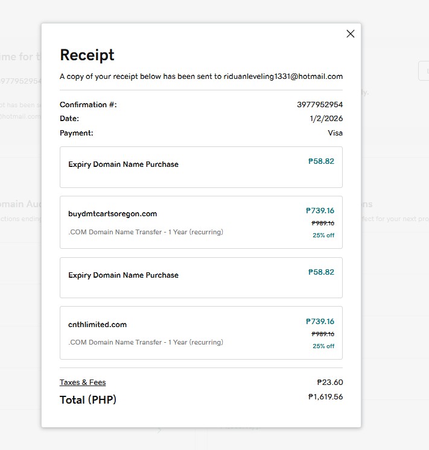Open the Taxes & Fees link
Image resolution: width=429 pixels, height=450 pixels.
click(83, 383)
